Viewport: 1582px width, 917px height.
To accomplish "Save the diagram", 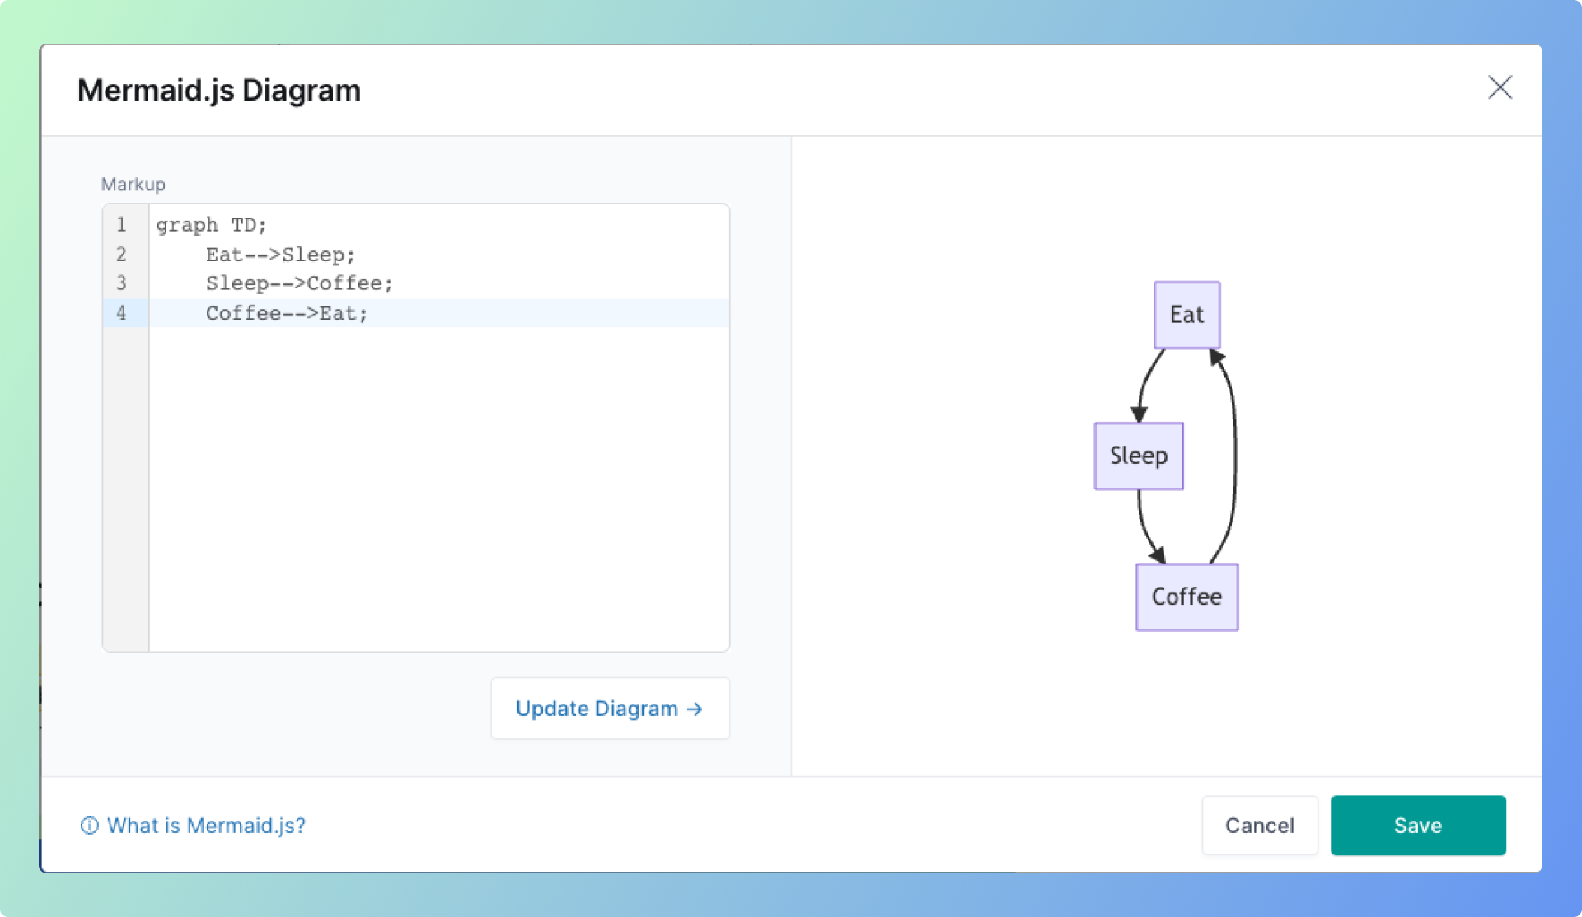I will (1417, 825).
